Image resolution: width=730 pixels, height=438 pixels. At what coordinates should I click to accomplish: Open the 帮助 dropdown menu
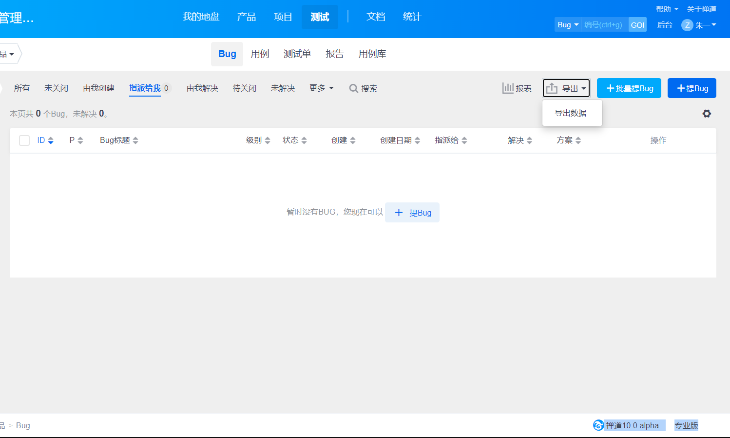point(667,9)
